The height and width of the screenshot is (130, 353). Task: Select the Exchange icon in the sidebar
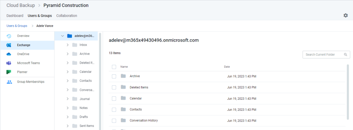pos(9,45)
